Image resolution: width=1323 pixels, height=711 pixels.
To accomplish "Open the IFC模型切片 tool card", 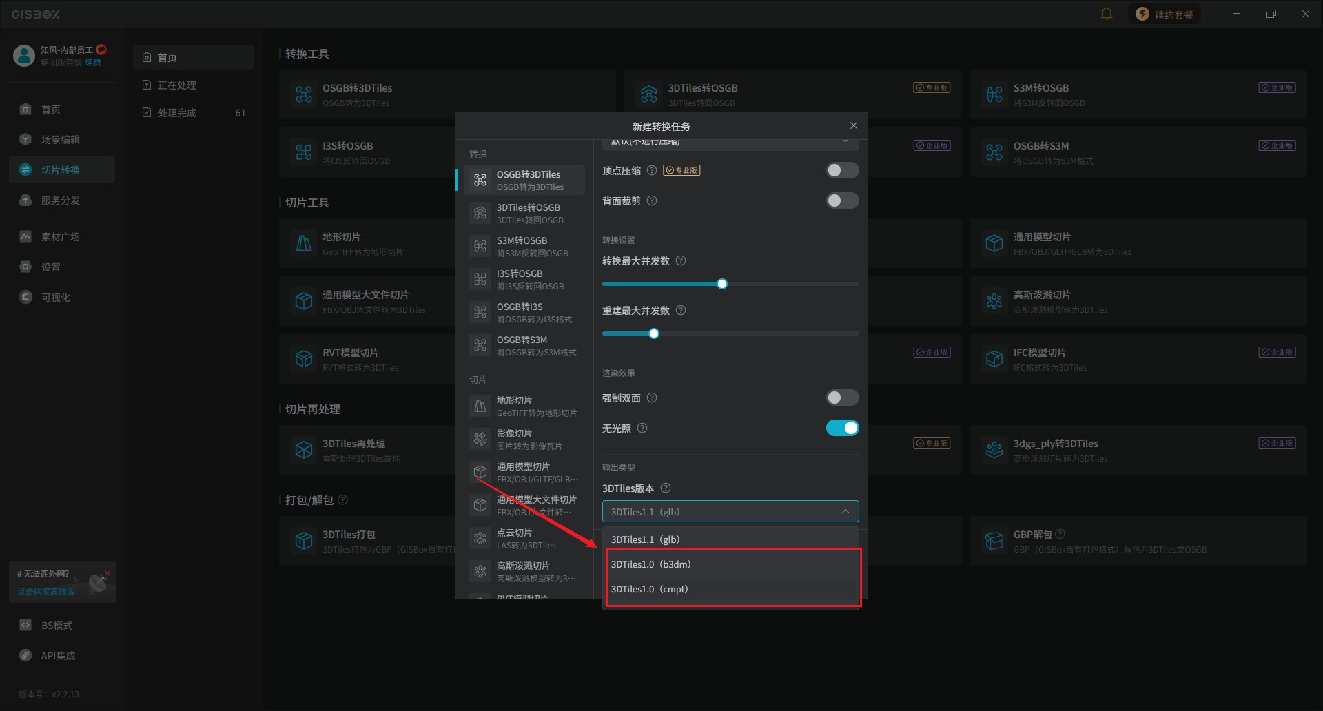I will (1138, 359).
